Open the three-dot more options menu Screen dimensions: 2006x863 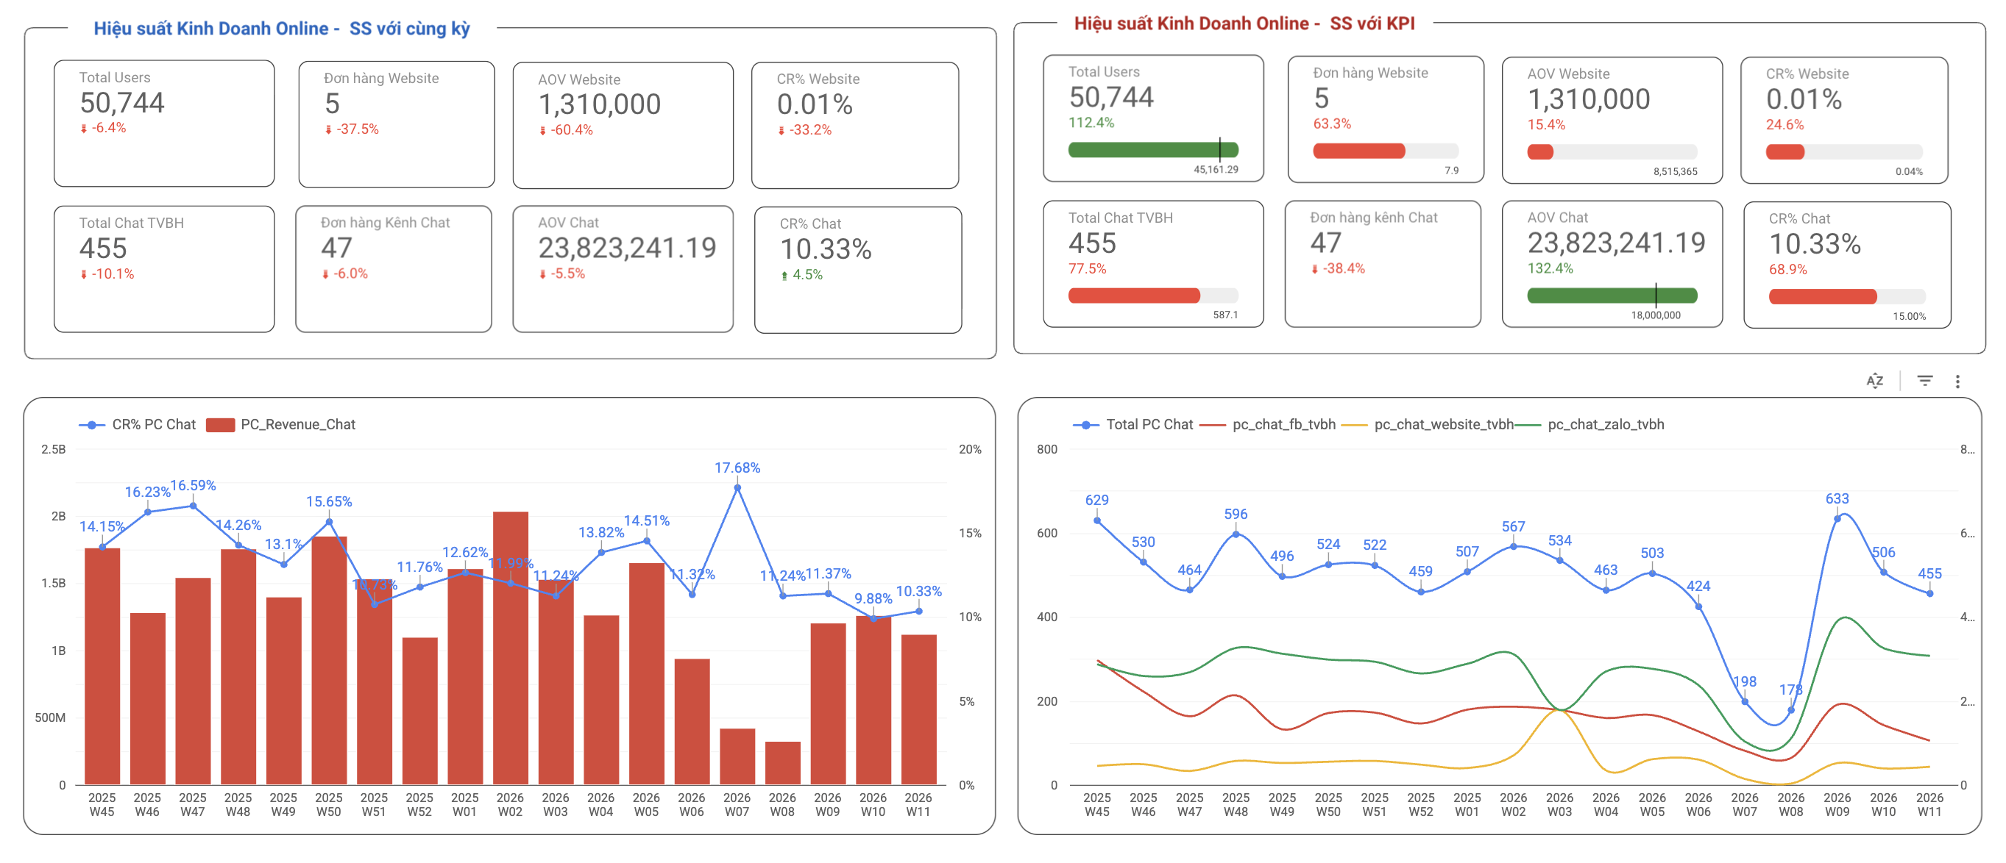[x=1957, y=382]
